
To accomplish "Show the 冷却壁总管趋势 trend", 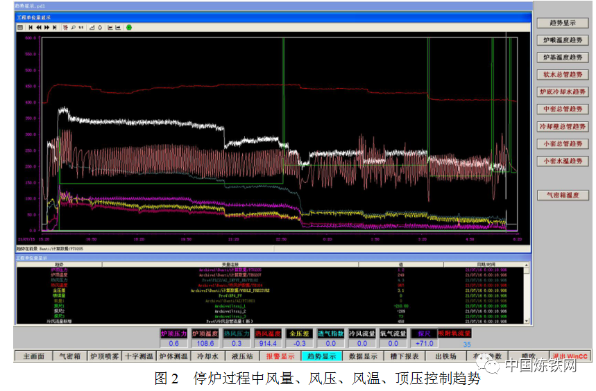I will 562,127.
